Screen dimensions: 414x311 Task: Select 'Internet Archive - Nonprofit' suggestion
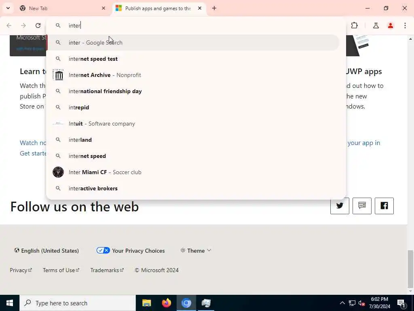pos(194,75)
